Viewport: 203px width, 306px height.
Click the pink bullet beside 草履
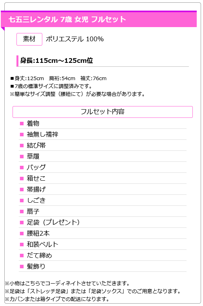click(x=22, y=156)
